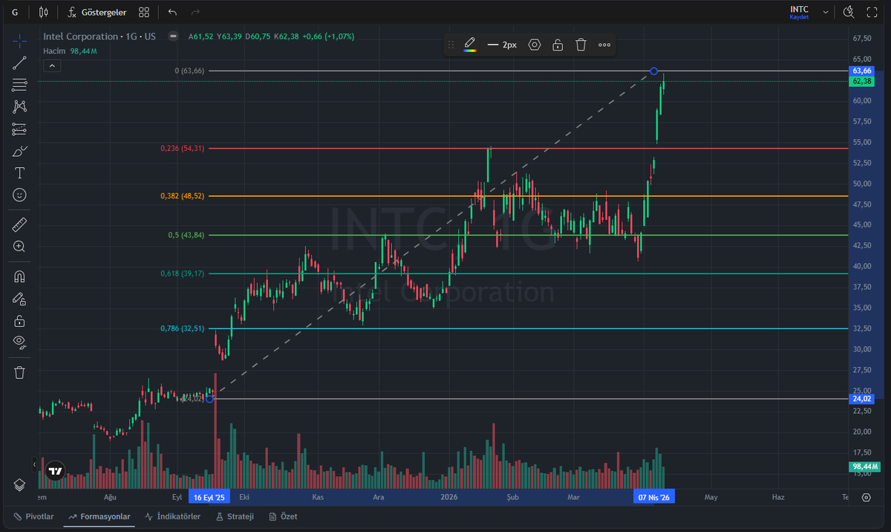Open the Fibonacci line color pencil tool
Screen dimensions: 891x532
[469, 45]
